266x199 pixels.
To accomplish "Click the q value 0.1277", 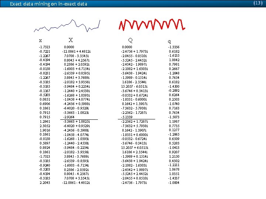I will [174, 130].
